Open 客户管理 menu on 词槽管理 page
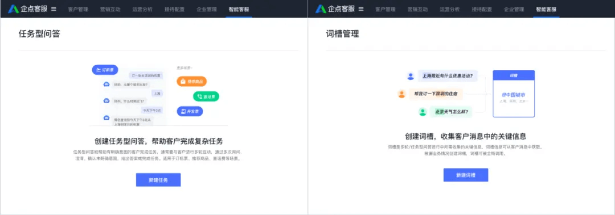The width and height of the screenshot is (615, 215). pos(386,9)
